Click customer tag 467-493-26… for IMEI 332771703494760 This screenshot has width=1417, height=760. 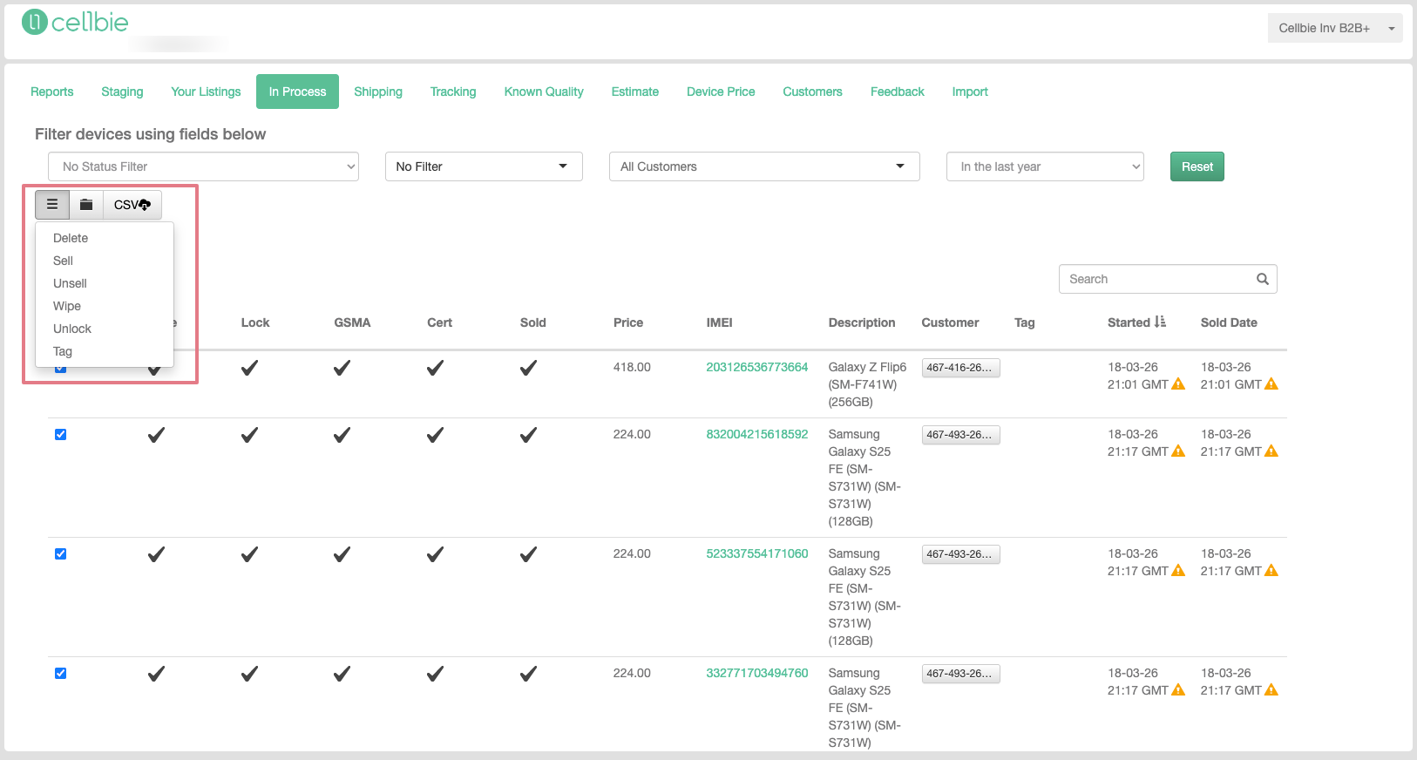[960, 674]
